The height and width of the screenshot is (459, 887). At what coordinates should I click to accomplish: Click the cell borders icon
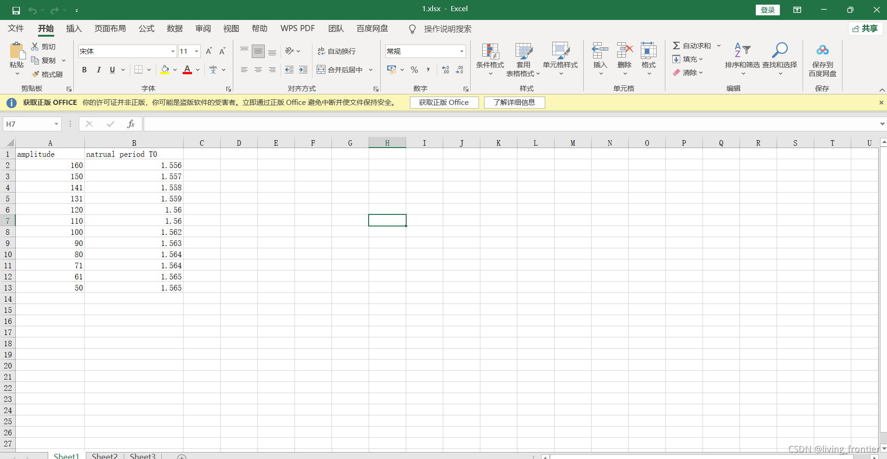point(138,70)
